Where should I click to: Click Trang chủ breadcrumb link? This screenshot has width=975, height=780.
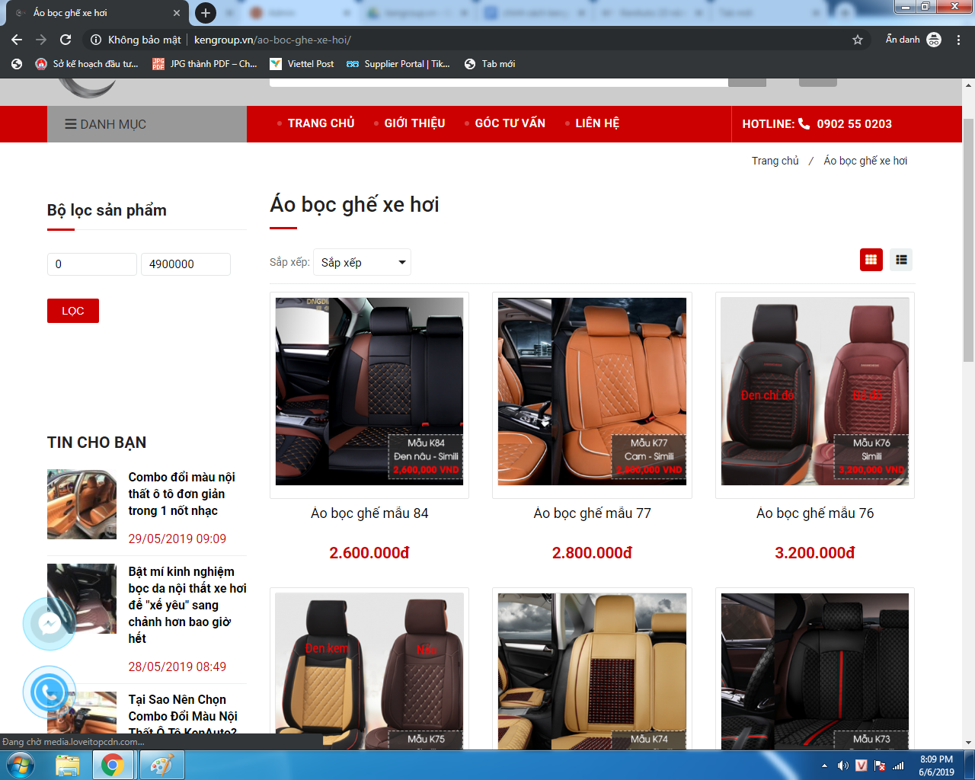[x=775, y=161]
